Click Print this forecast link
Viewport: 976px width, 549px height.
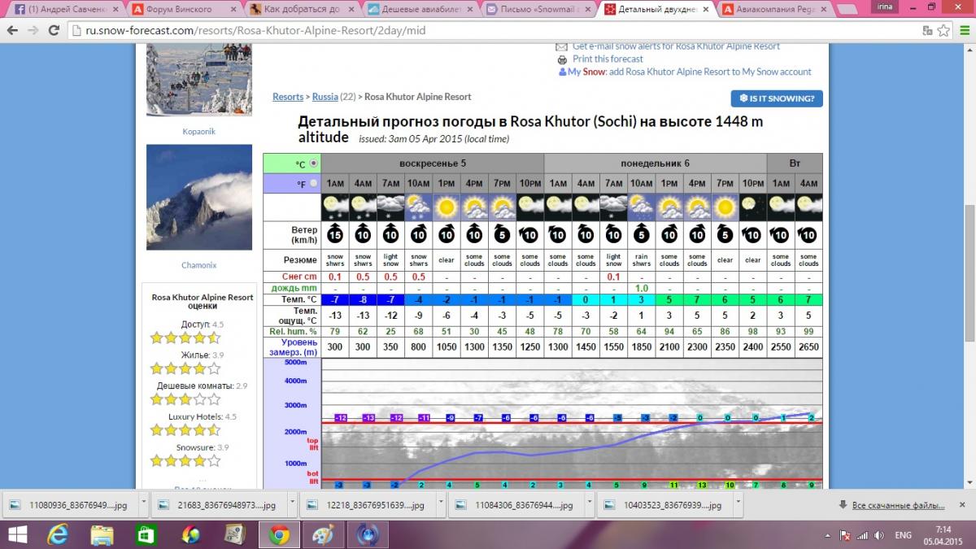(608, 59)
